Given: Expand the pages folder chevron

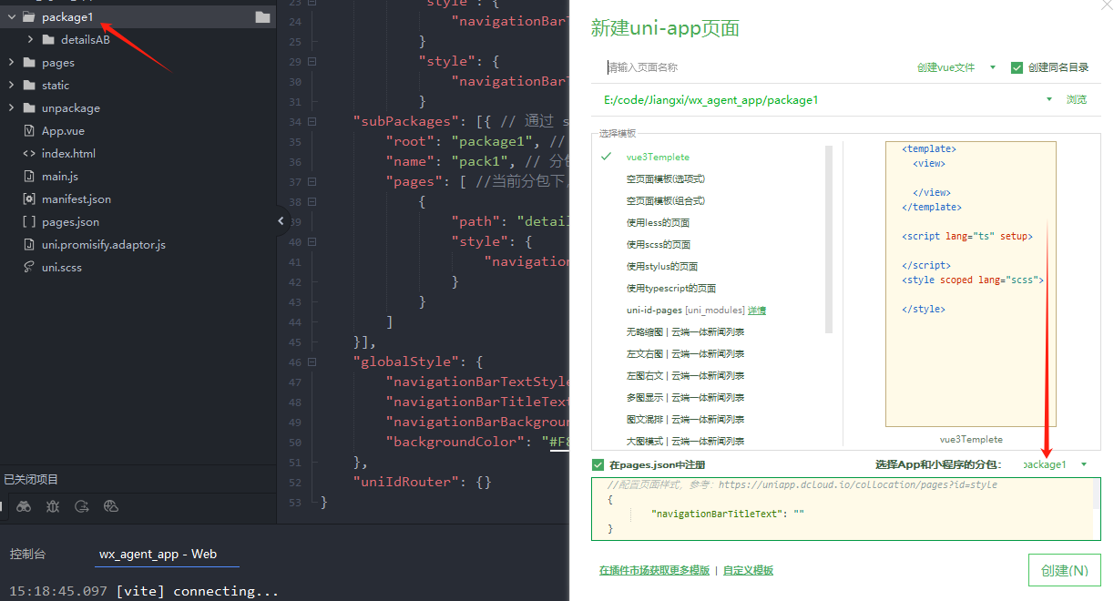Looking at the screenshot, I should click(x=12, y=63).
